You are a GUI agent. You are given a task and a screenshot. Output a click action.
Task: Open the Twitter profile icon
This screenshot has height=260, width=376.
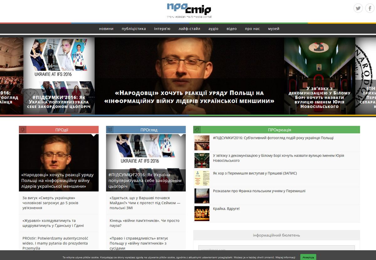358,8
